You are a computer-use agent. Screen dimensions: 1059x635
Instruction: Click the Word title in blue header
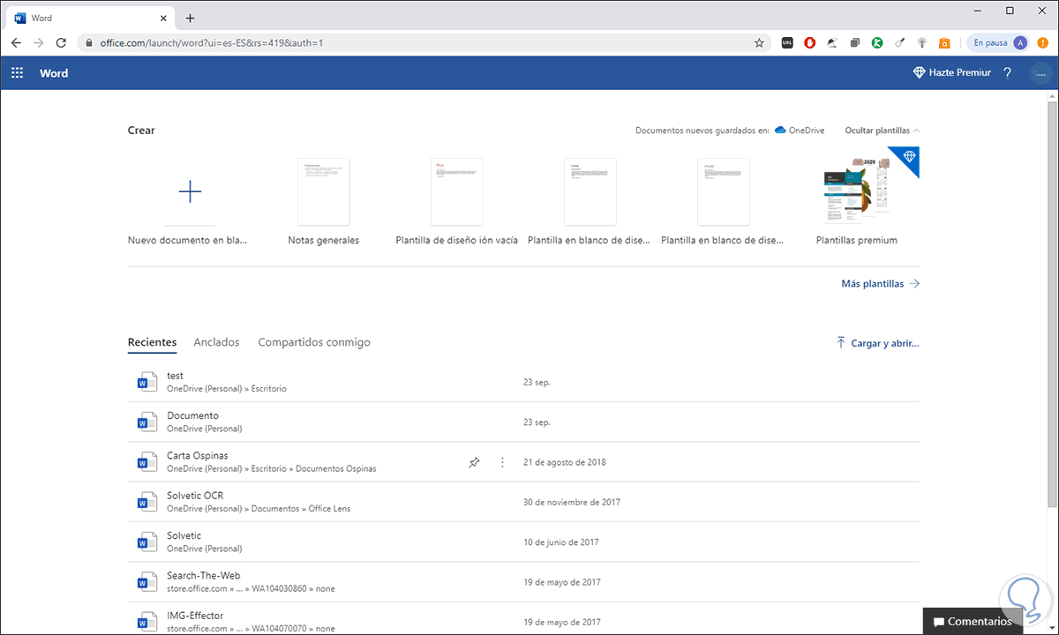pyautogui.click(x=54, y=73)
